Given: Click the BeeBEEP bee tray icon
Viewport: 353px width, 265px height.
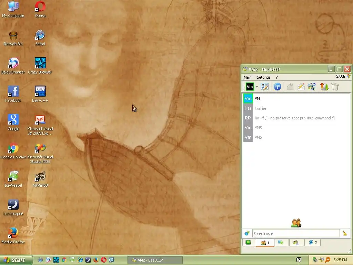Looking at the screenshot, I should (321, 260).
